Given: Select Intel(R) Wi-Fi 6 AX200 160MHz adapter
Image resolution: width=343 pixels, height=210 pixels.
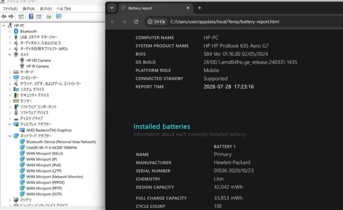Looking at the screenshot, I should pyautogui.click(x=52, y=148).
